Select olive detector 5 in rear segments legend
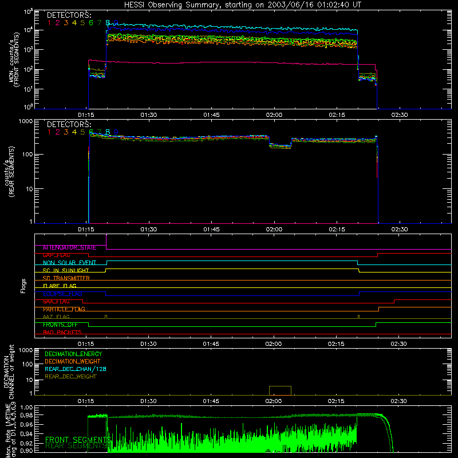Image resolution: width=458 pixels, height=458 pixels. 82,132
